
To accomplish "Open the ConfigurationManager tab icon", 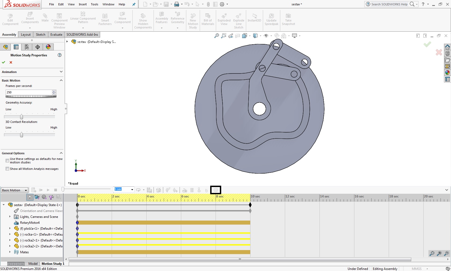I will pos(27,47).
